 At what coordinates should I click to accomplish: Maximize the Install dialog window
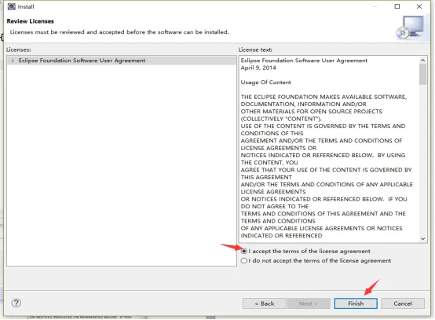[397, 6]
